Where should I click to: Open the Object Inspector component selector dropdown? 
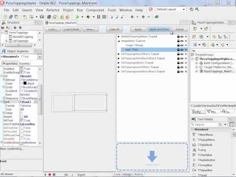[40, 57]
